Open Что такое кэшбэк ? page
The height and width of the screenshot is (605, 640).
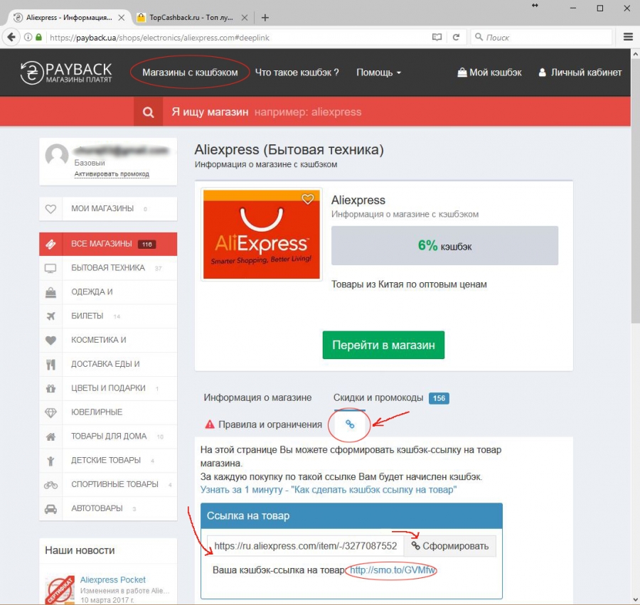(x=297, y=73)
